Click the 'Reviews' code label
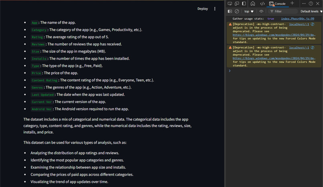323x187 pixels. (x=38, y=44)
